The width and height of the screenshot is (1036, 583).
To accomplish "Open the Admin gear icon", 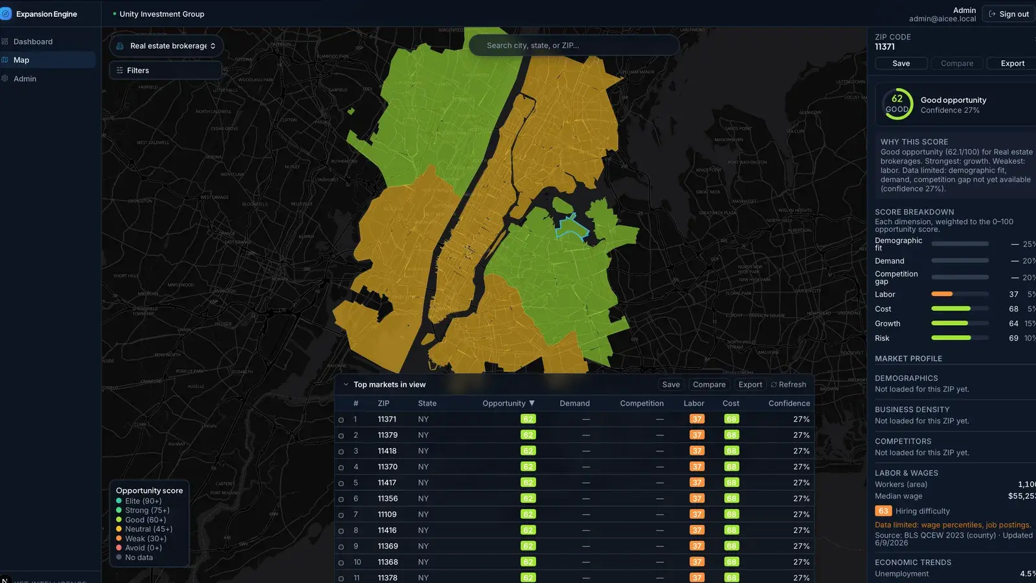I will click(5, 78).
